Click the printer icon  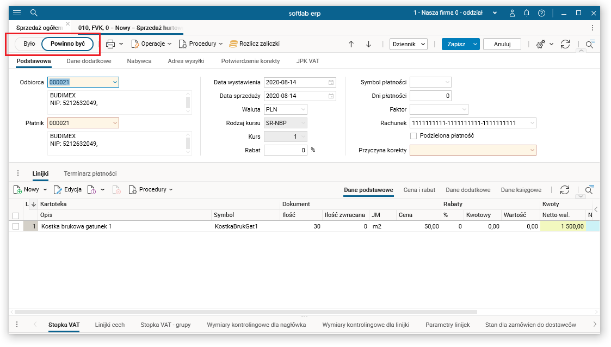(110, 44)
